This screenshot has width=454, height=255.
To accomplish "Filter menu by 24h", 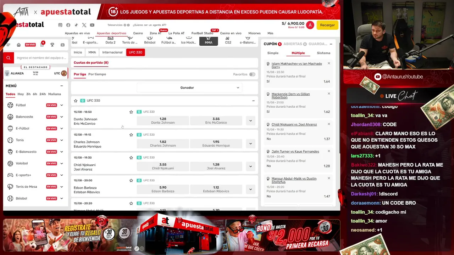I will point(43,94).
